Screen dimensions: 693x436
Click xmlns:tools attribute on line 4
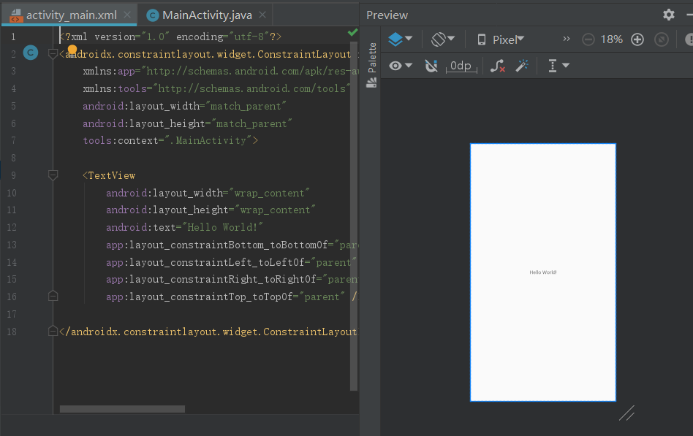coord(216,89)
